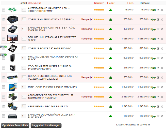
Task: Delete Corsair HX 750W from favorites
Action: point(162,19)
